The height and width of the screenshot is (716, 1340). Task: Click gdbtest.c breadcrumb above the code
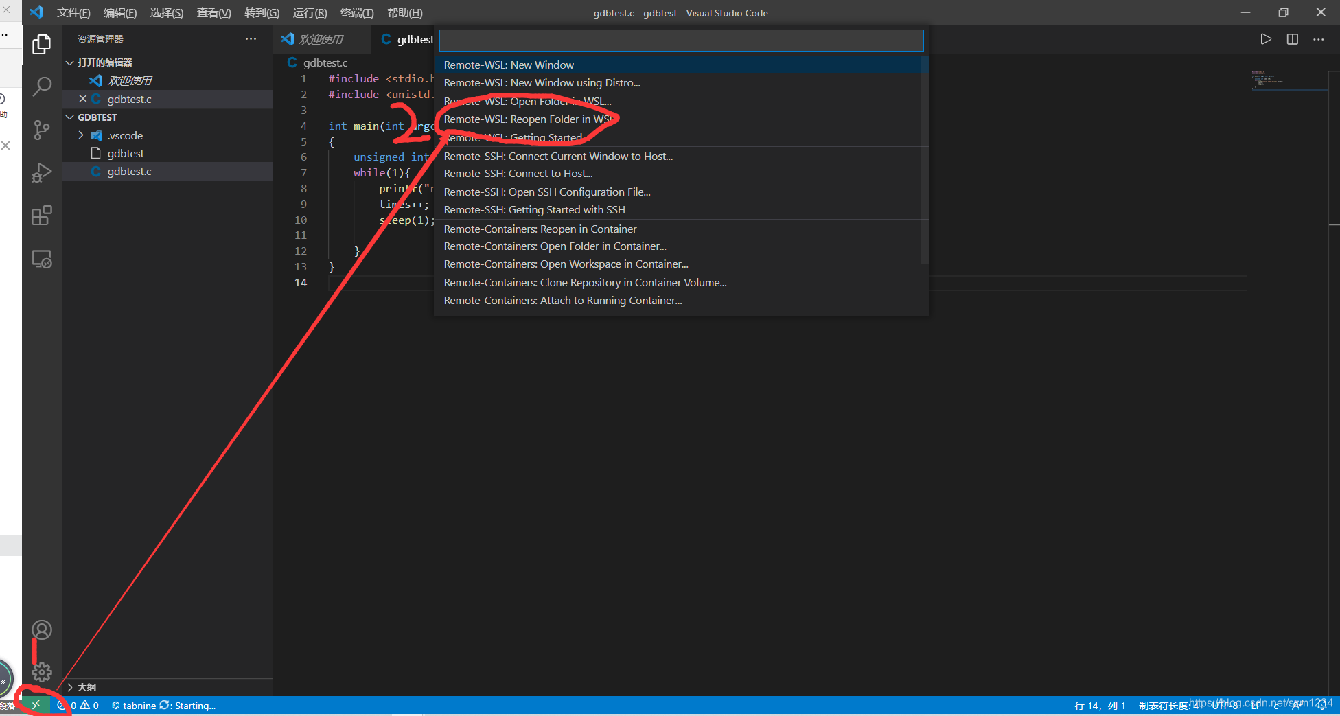pyautogui.click(x=325, y=62)
